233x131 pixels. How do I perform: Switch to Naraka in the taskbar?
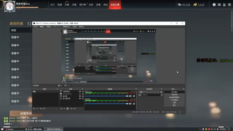14,129
